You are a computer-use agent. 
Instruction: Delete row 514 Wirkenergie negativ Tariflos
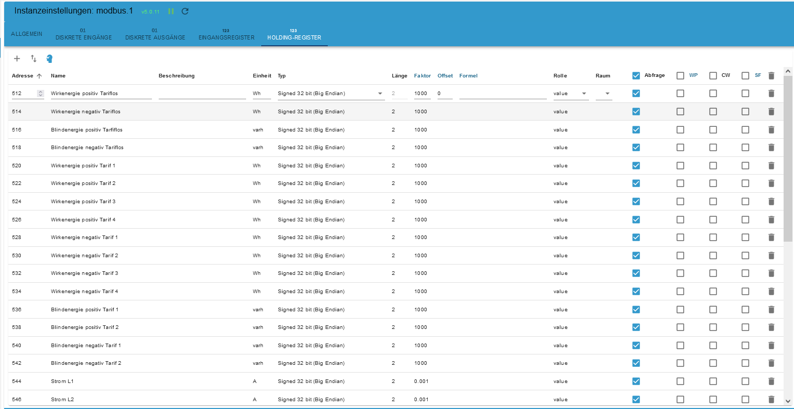[771, 112]
